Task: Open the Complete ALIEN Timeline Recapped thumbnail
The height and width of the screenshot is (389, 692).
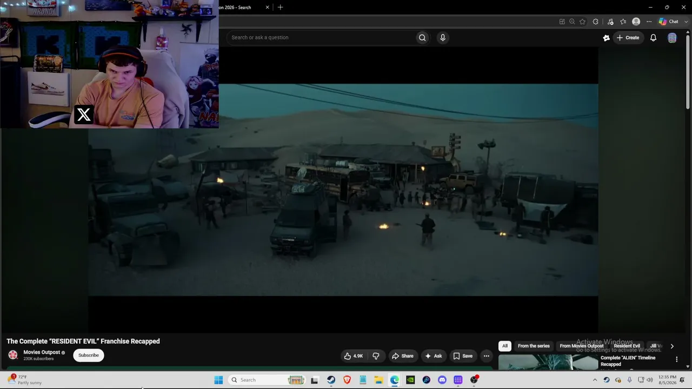Action: [x=548, y=363]
